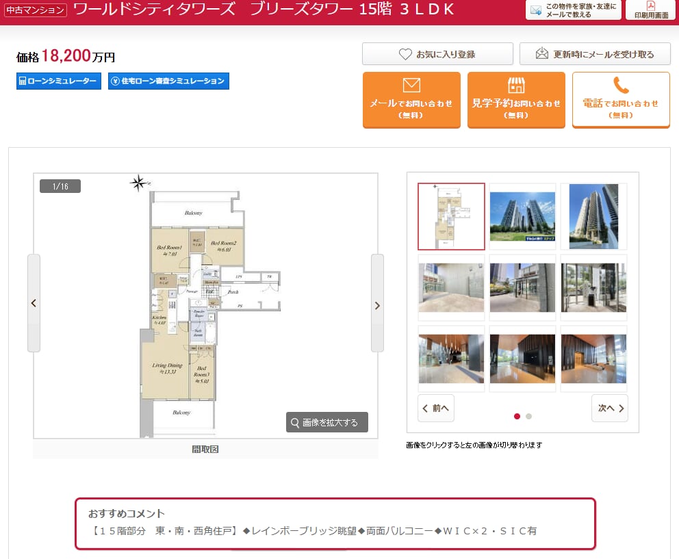Click the heart icon to add to favorites
The width and height of the screenshot is (679, 559).
pyautogui.click(x=405, y=54)
